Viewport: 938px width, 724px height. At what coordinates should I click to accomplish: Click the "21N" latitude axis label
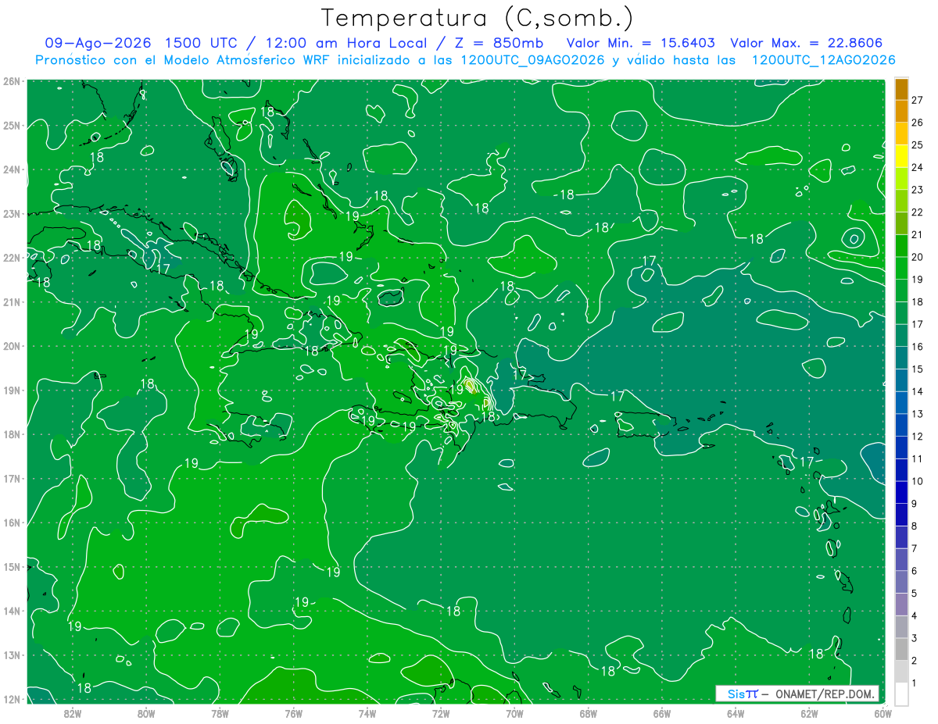12,302
